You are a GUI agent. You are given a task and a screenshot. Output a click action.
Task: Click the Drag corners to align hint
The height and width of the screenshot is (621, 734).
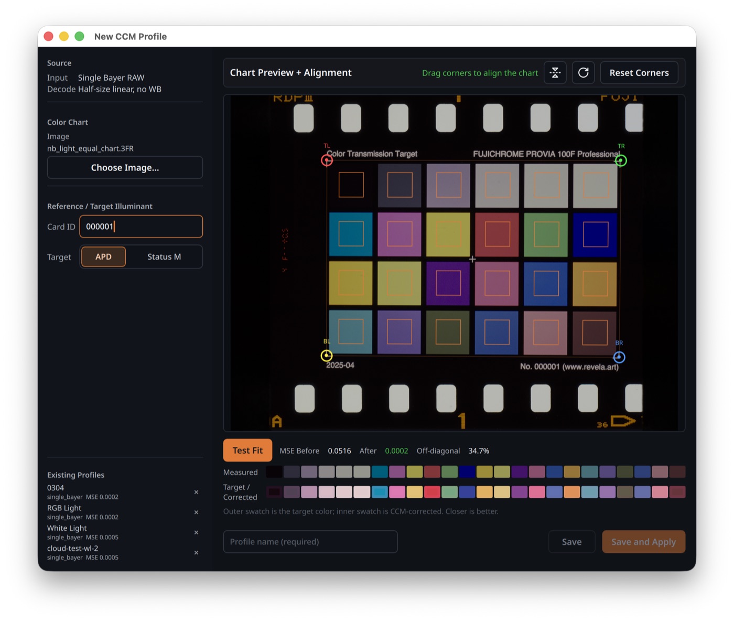[x=480, y=73]
